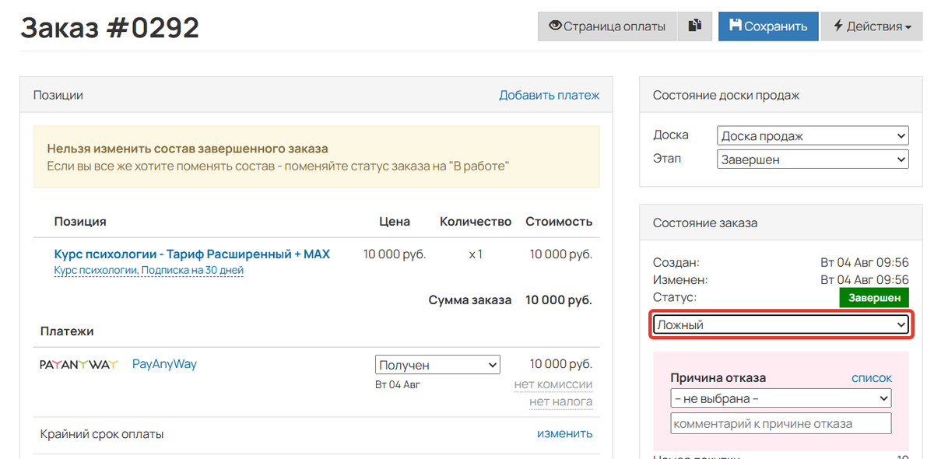Open the Причина отказа dropdown
934x459 pixels.
coord(781,398)
